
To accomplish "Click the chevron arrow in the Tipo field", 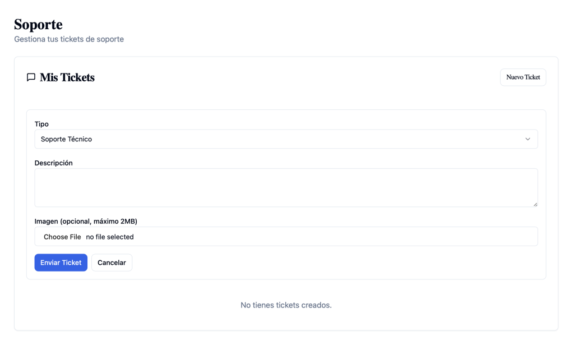I will [x=527, y=139].
